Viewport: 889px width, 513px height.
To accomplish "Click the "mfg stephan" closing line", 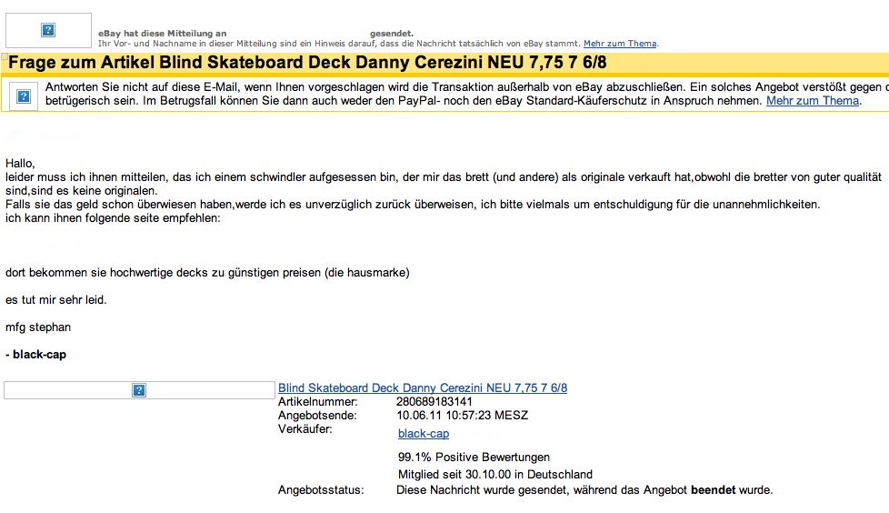I will point(37,327).
